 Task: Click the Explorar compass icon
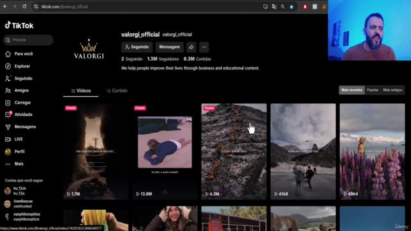[x=8, y=66]
